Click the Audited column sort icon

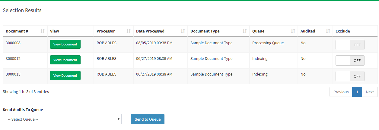coord(328,31)
